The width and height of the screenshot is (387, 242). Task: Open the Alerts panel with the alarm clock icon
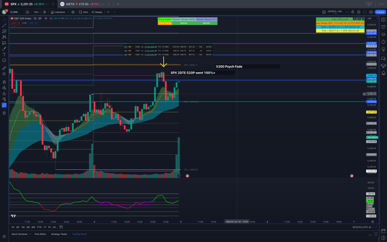(383, 26)
